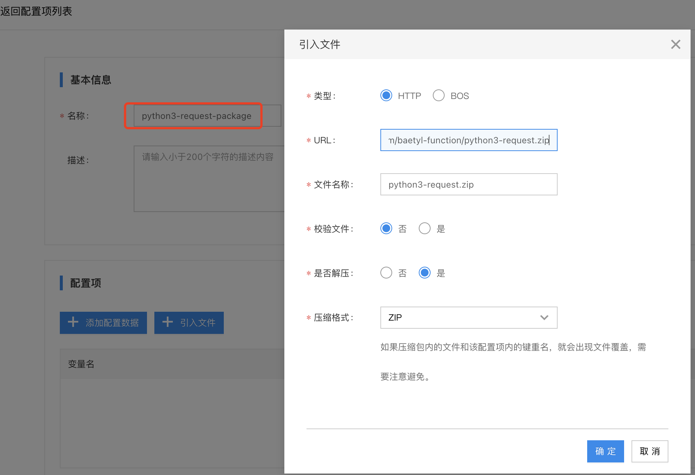Choose 否 for 校验文件
Image resolution: width=695 pixels, height=475 pixels.
point(386,229)
